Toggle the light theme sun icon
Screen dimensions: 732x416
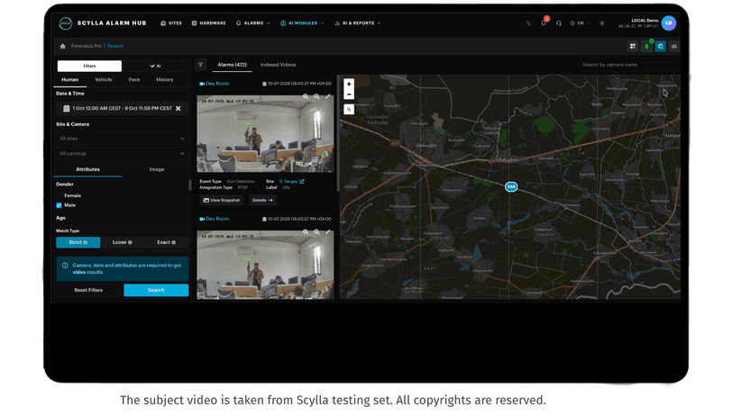click(602, 23)
